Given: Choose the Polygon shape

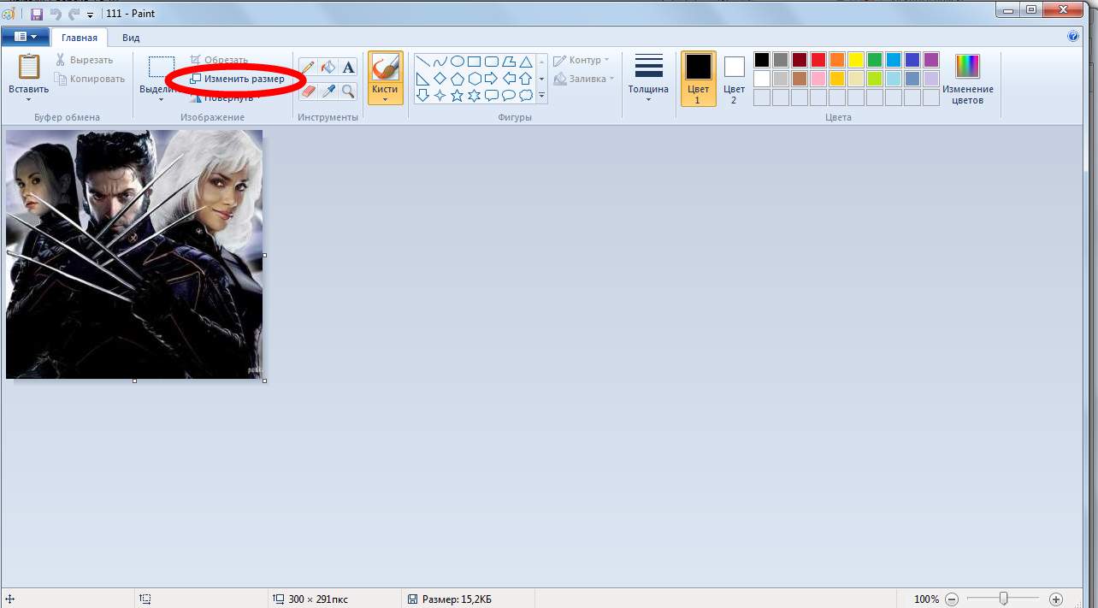Looking at the screenshot, I should coord(509,62).
